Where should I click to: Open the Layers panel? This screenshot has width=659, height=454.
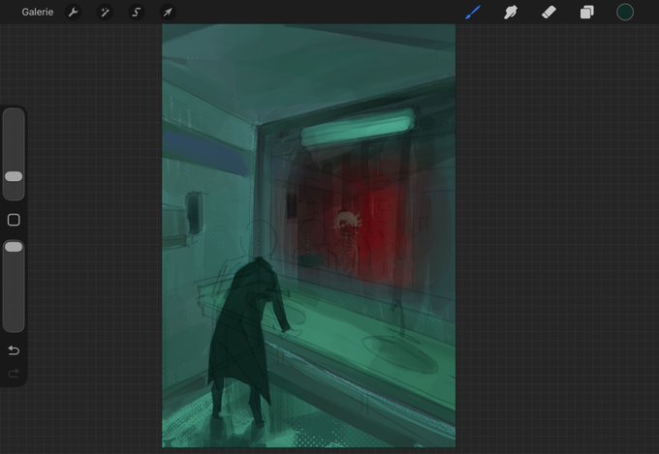coord(586,13)
